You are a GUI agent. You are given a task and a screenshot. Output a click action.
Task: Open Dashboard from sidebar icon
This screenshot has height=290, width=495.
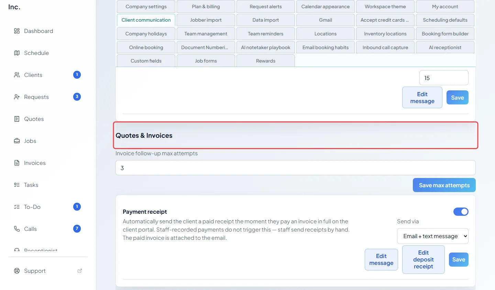click(x=17, y=31)
